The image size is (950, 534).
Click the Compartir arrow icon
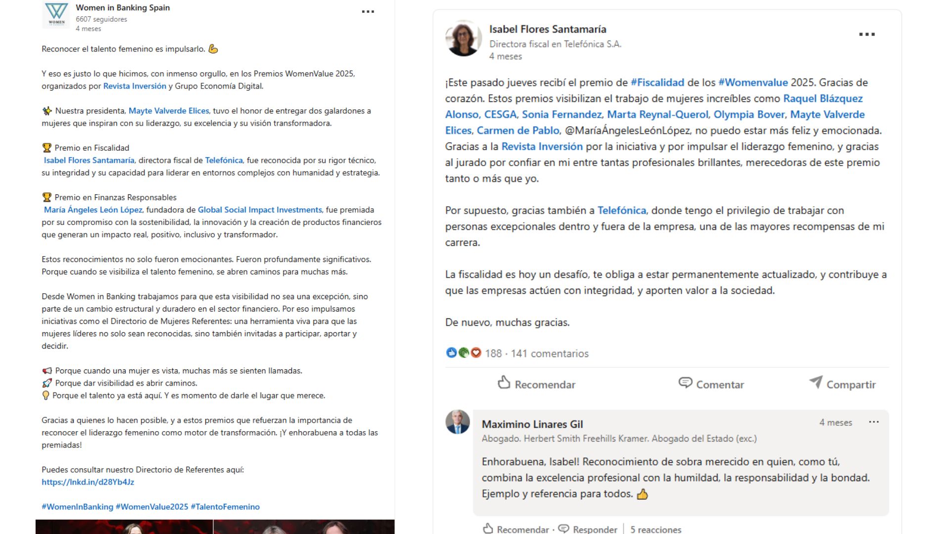click(x=816, y=382)
